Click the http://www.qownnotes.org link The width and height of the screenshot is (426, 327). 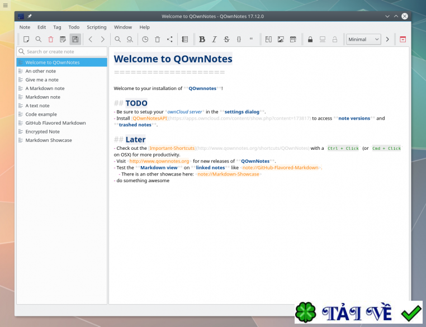(x=160, y=161)
